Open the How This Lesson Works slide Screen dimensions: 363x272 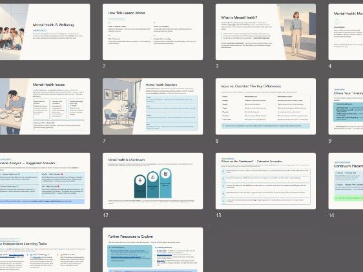153,32
